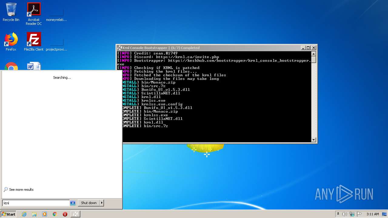This screenshot has height=218, width=388.
Task: Open Action Center flag icon
Action: click(x=359, y=214)
